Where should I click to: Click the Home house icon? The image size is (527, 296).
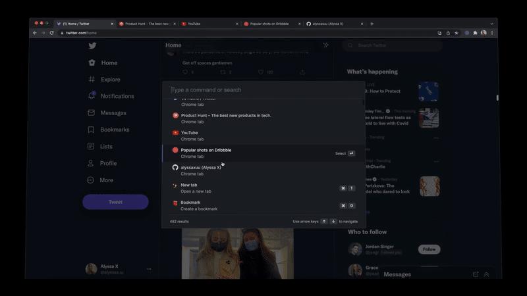coord(92,62)
